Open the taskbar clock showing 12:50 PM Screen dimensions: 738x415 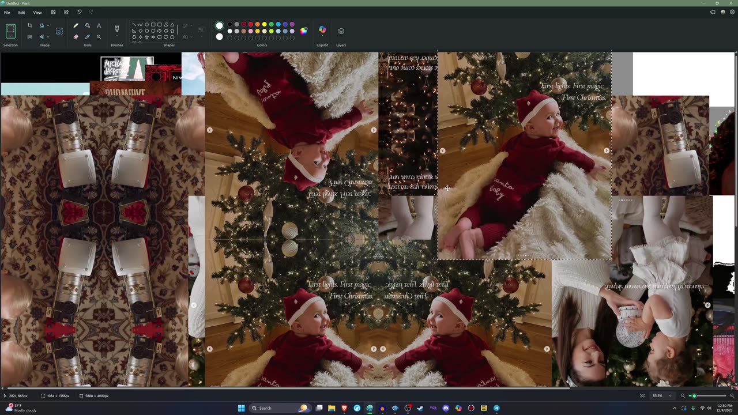pos(724,408)
